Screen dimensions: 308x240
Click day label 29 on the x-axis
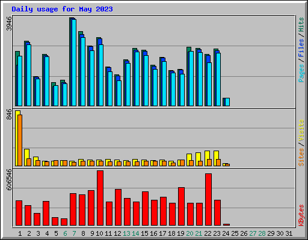(x=271, y=233)
